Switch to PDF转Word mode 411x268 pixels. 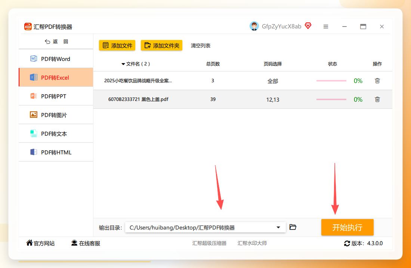[56, 59]
